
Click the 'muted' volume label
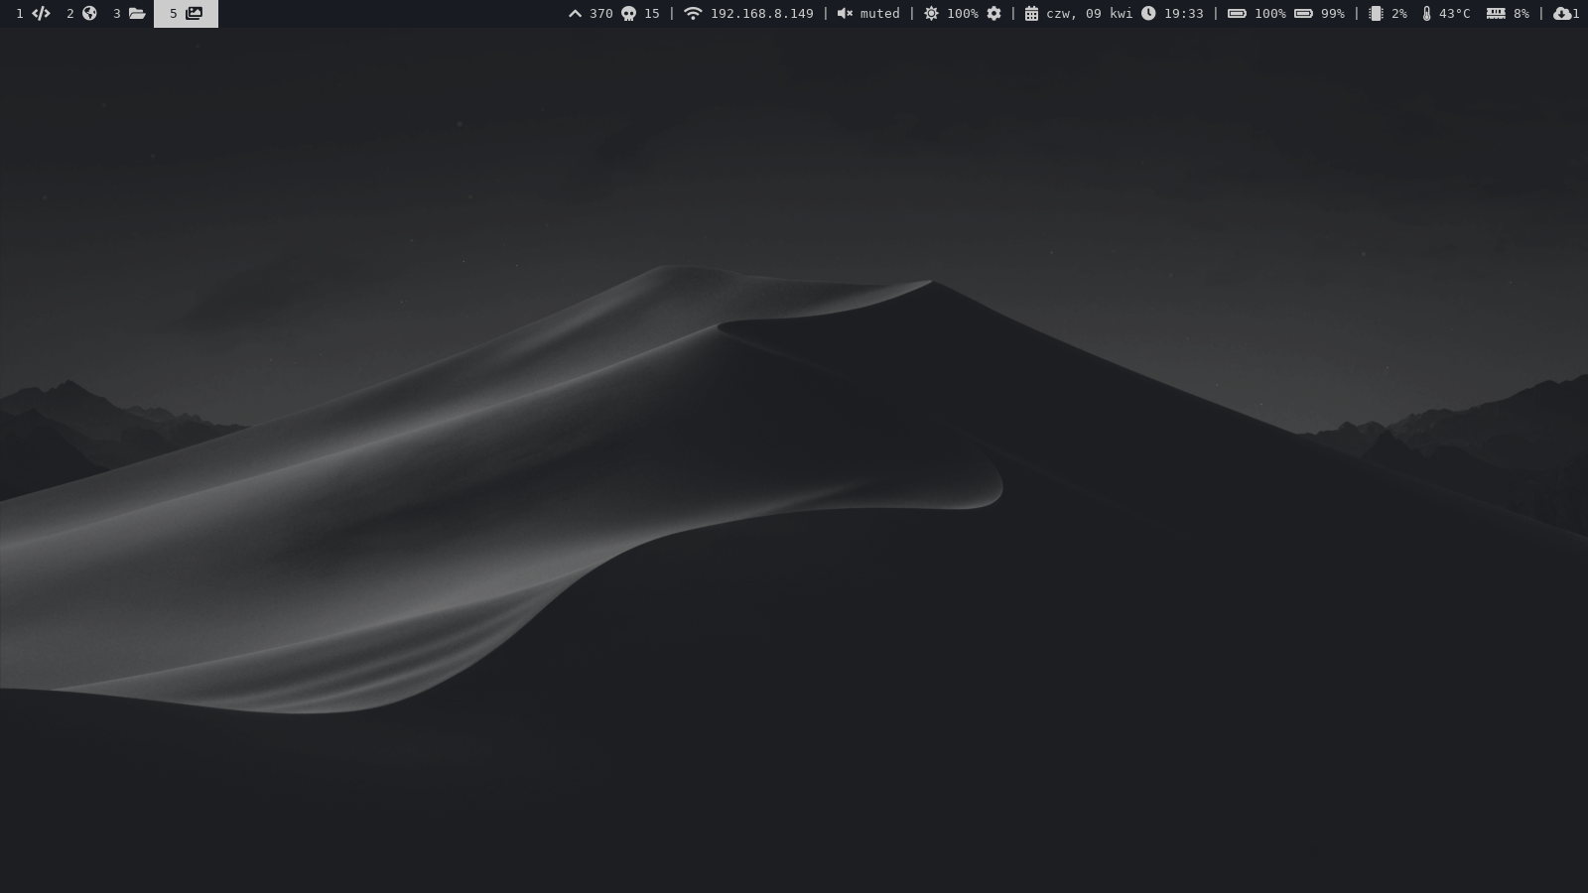[879, 14]
